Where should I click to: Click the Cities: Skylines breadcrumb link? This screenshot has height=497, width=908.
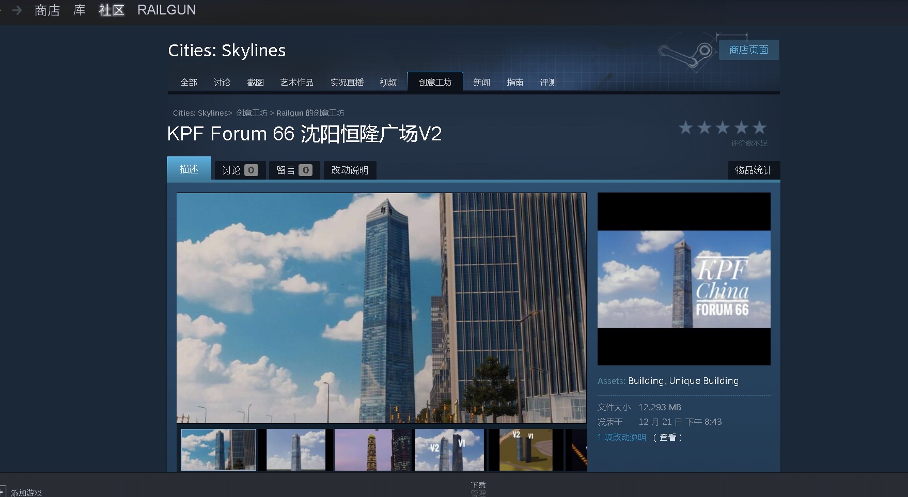coord(200,113)
